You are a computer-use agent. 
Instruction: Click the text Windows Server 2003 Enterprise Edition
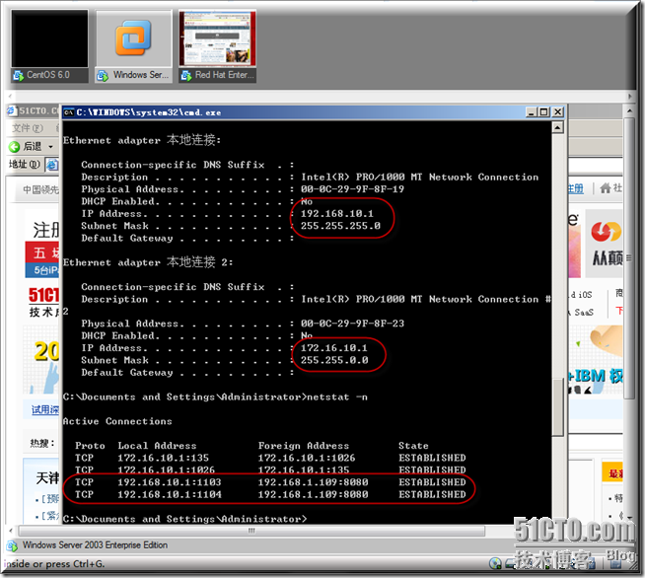95,545
